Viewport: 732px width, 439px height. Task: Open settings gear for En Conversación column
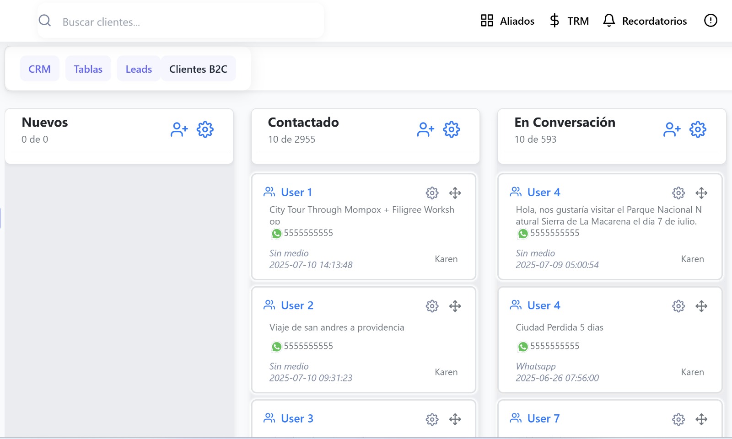698,130
